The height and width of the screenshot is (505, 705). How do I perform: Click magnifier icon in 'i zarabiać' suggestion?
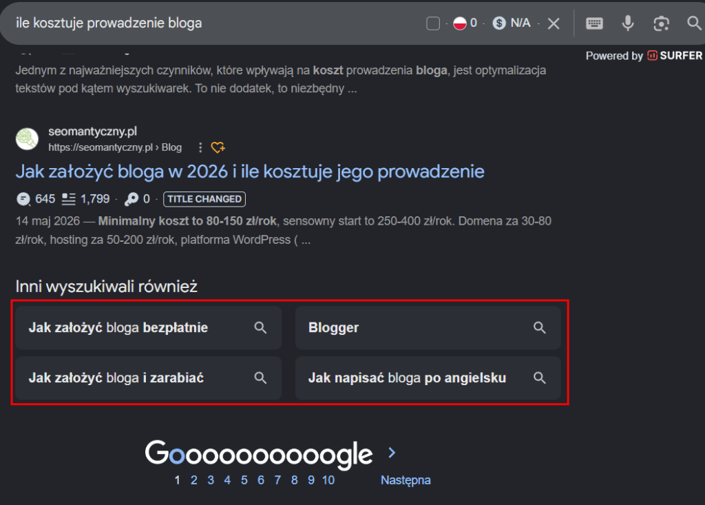click(260, 378)
